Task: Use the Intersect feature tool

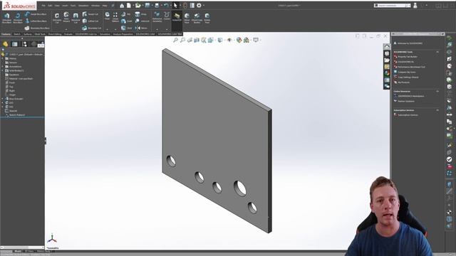Action: [142, 21]
